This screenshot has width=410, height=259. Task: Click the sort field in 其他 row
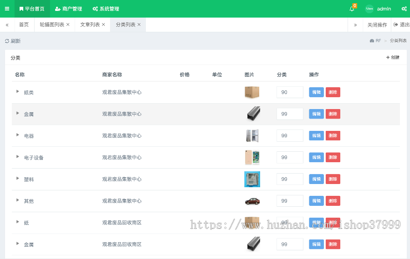tap(290, 201)
